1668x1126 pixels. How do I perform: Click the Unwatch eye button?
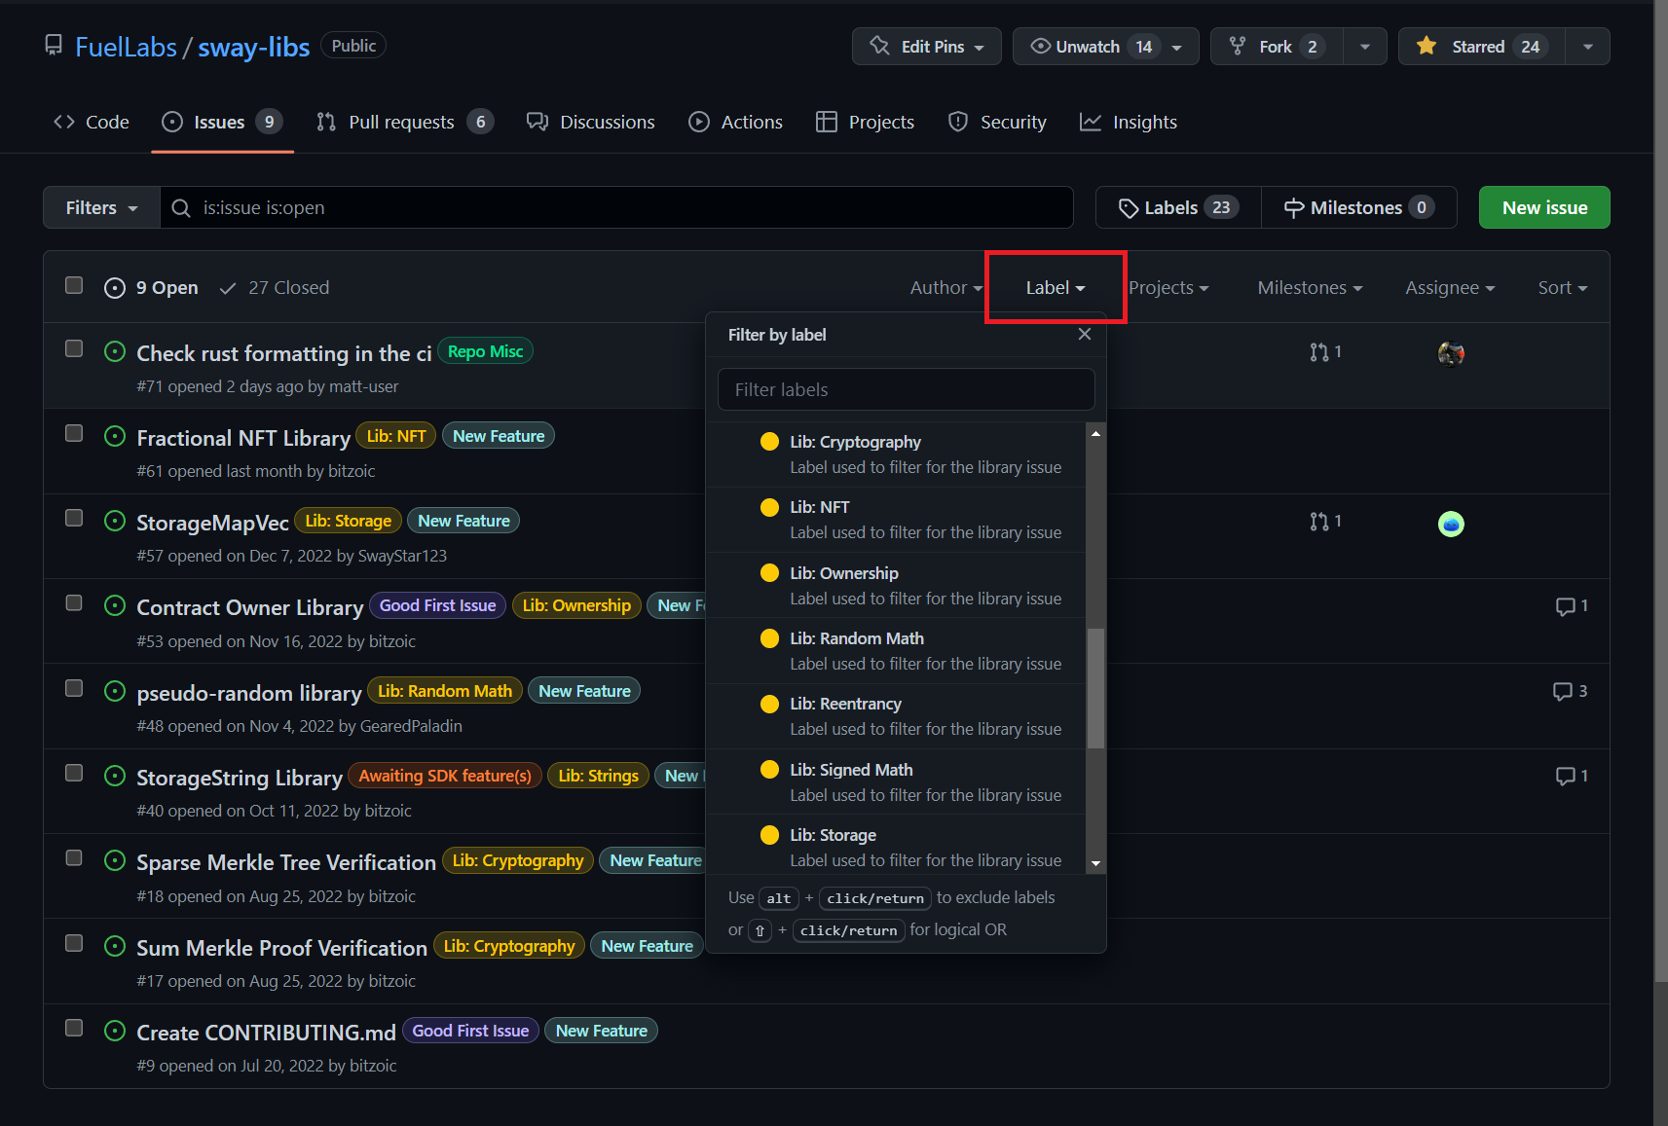[1105, 47]
